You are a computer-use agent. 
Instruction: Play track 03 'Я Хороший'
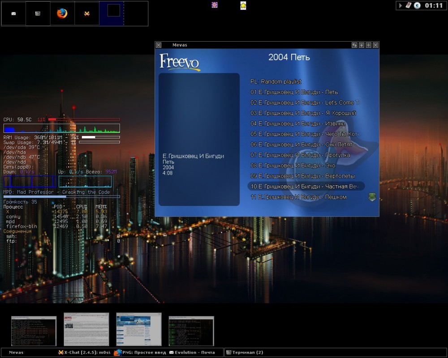click(x=303, y=113)
